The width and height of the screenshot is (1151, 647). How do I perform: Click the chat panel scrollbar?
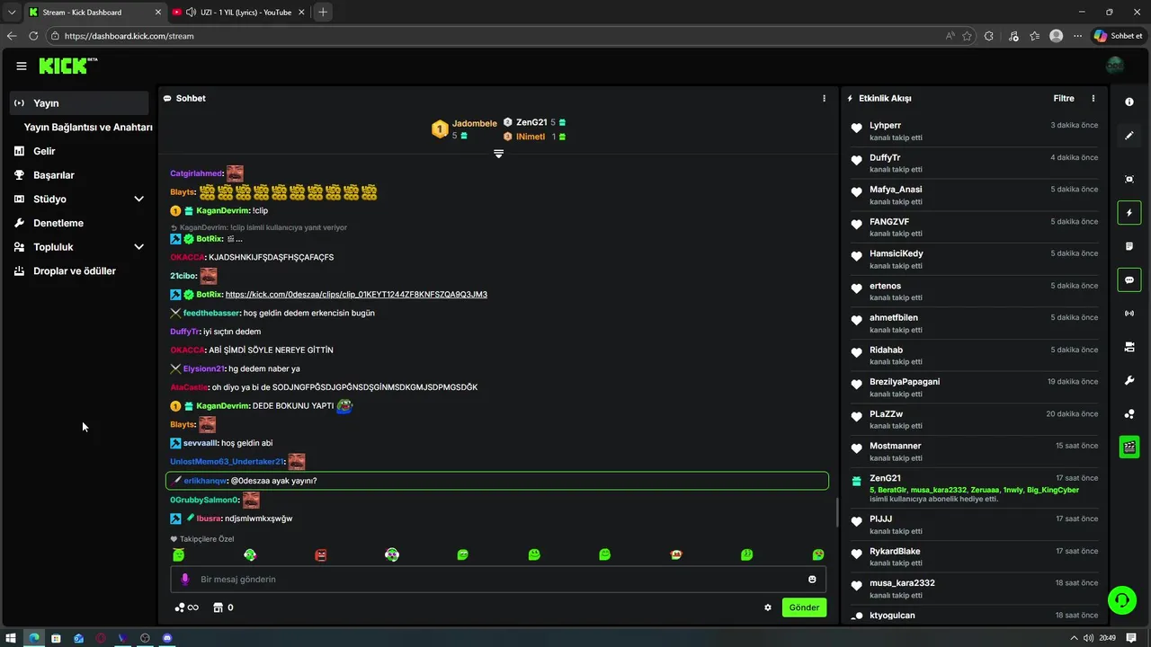pos(837,512)
